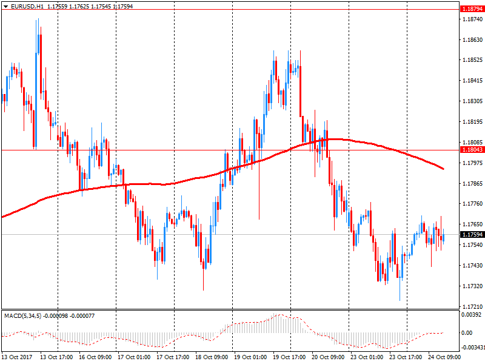Select the 1.18043 red price level label

point(472,150)
